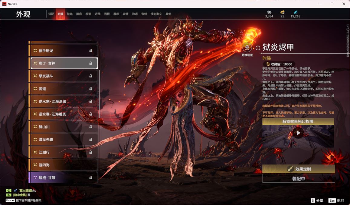This screenshot has height=205, width=350.
Task: Click the 解锁效果拓印权限 button
Action: [298, 121]
